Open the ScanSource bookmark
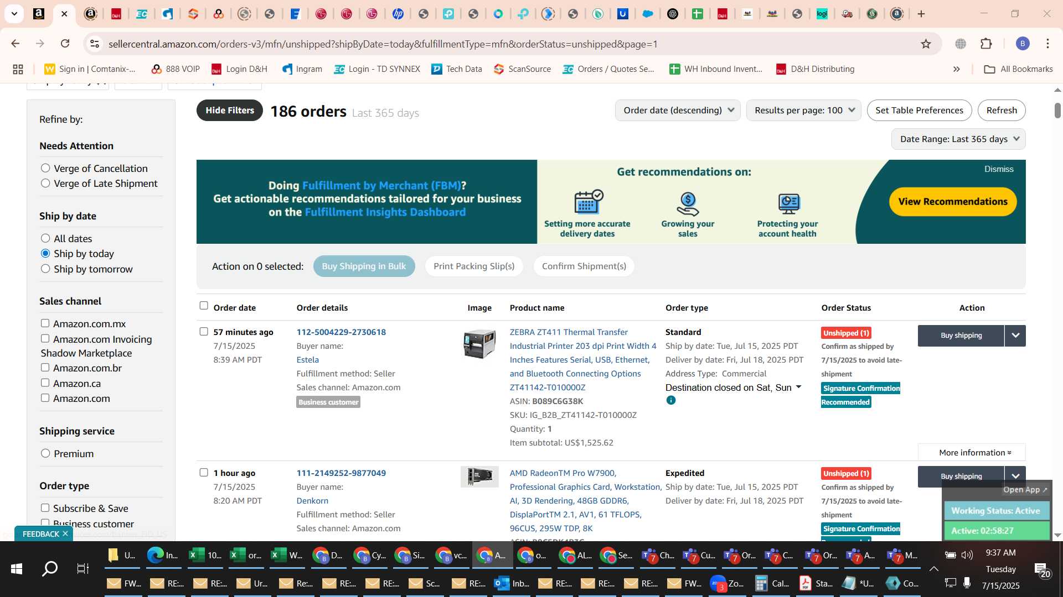This screenshot has width=1063, height=597. 523,69
